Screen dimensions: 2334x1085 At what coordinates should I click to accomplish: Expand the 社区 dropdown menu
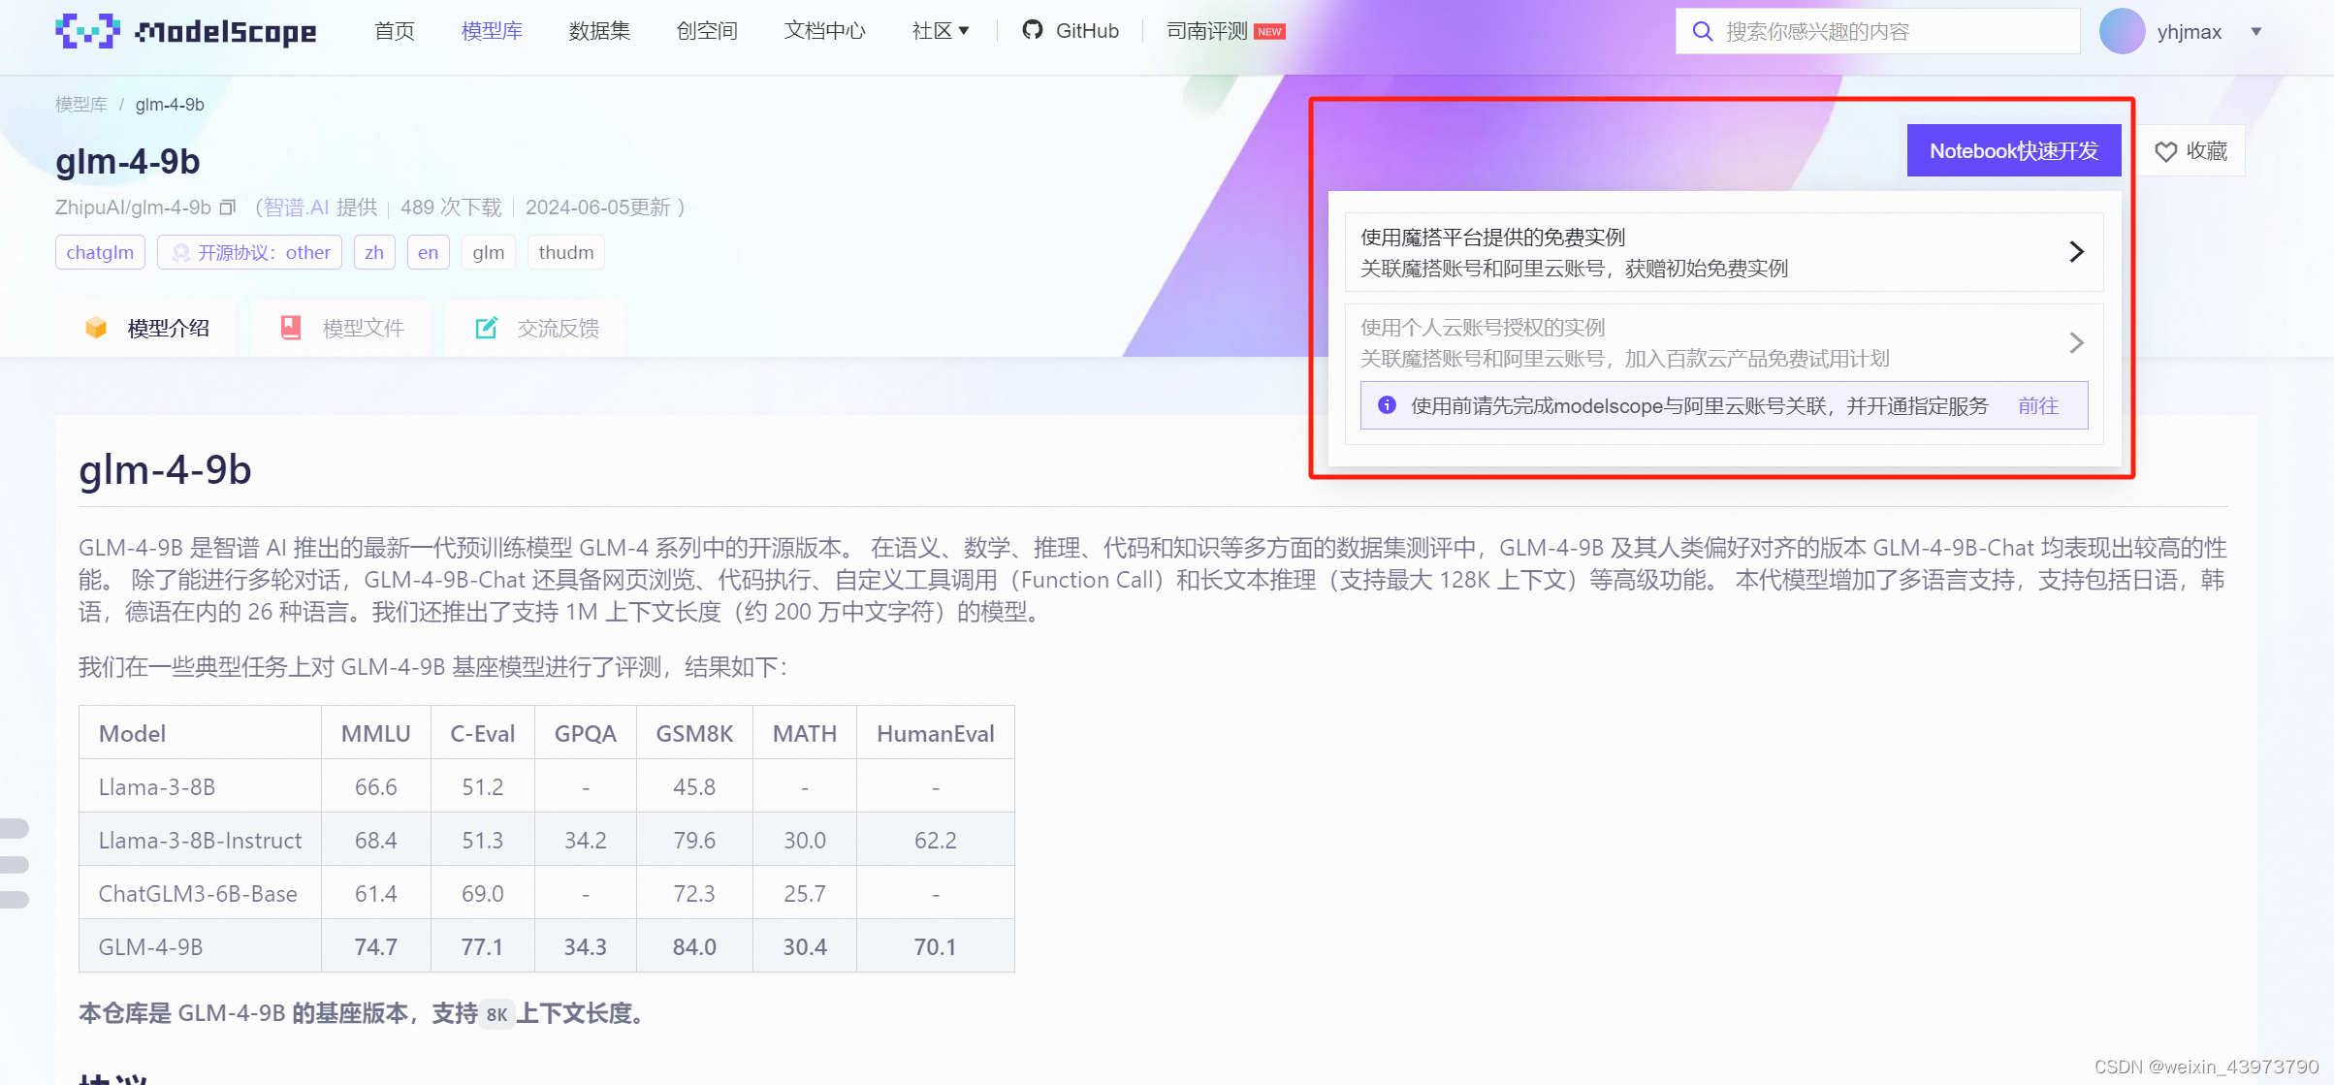pos(940,31)
